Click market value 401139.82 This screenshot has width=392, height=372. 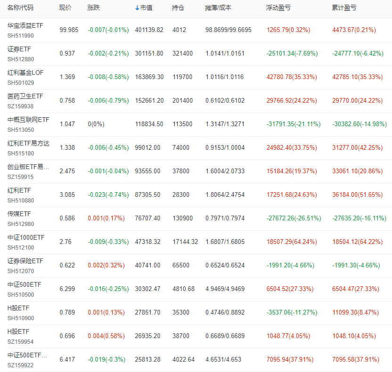coord(149,30)
